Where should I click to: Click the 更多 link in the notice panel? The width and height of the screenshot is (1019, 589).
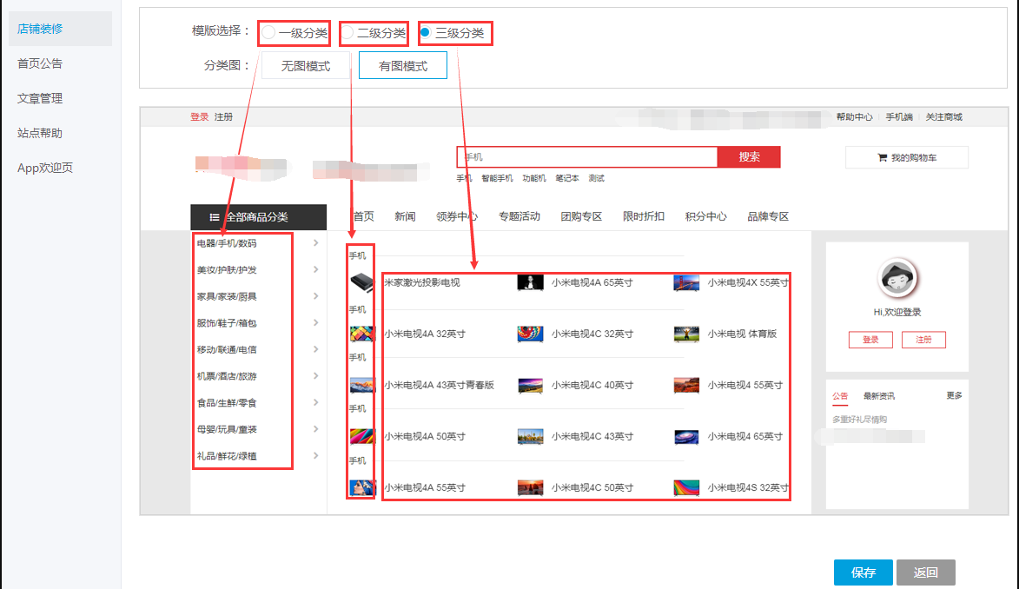[954, 395]
